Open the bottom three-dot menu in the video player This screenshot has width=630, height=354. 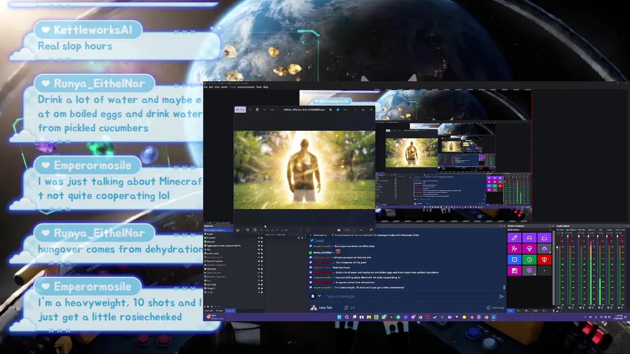361,230
